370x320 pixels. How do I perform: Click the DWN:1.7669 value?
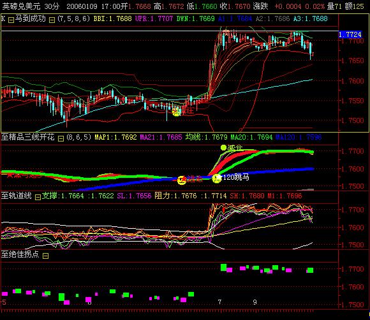click(x=196, y=18)
